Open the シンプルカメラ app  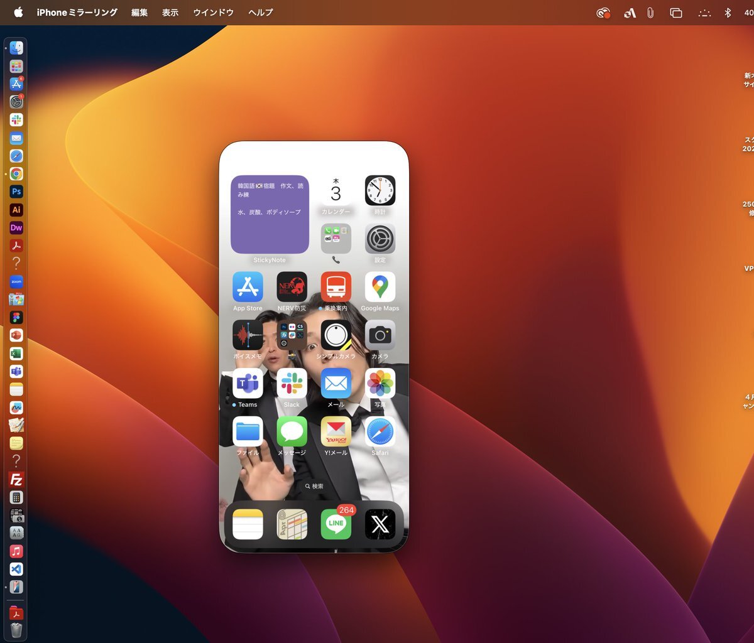pyautogui.click(x=336, y=335)
